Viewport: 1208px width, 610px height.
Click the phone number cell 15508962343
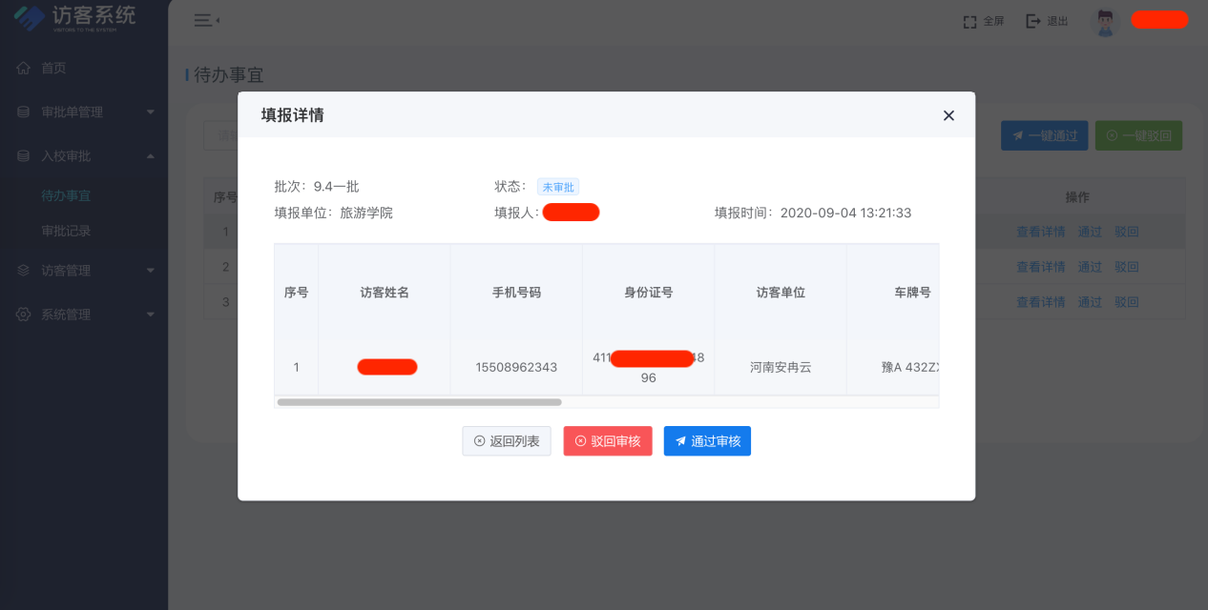point(516,367)
